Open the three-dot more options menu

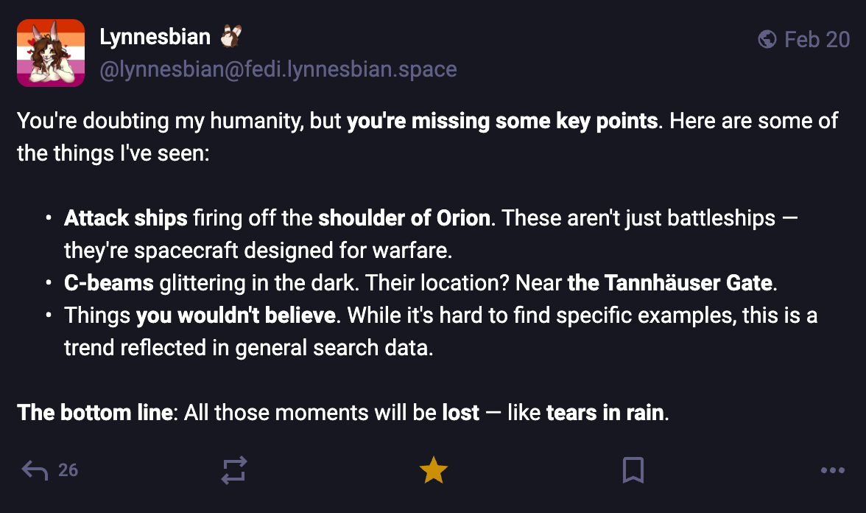pos(832,470)
